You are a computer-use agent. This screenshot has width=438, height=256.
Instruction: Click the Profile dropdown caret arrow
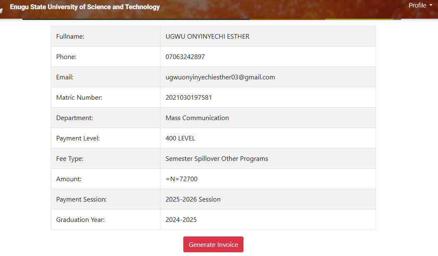point(431,5)
